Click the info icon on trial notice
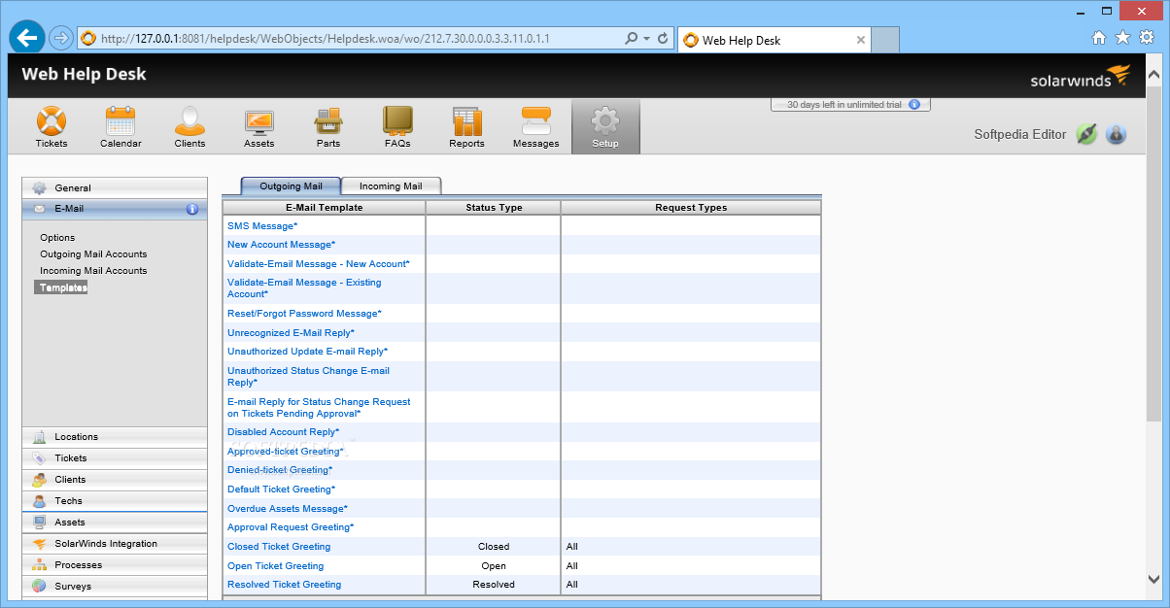The height and width of the screenshot is (608, 1170). click(913, 105)
